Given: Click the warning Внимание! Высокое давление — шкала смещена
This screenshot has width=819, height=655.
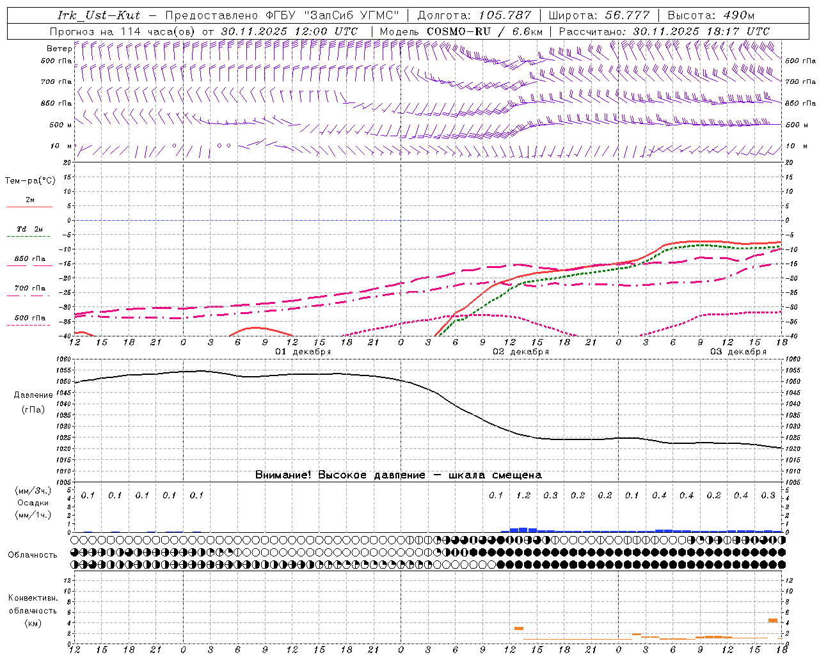Looking at the screenshot, I should 399,475.
